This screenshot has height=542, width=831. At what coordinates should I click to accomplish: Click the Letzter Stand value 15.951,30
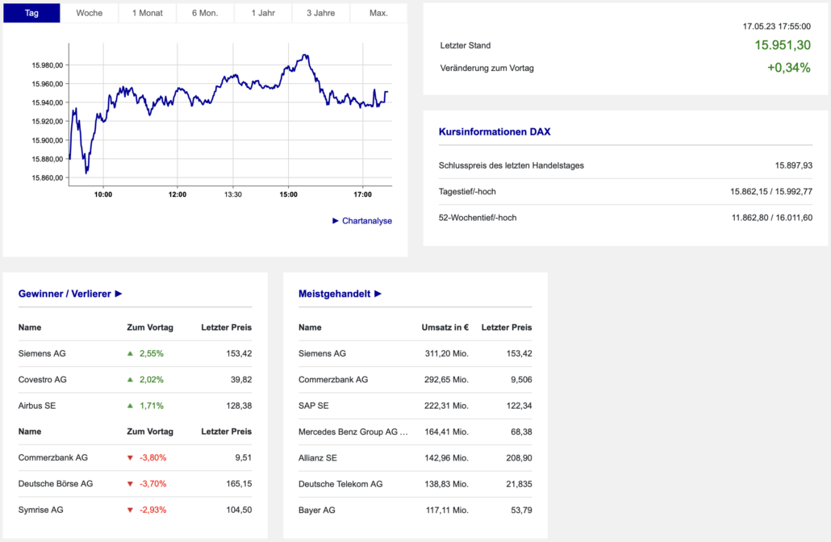pyautogui.click(x=783, y=45)
